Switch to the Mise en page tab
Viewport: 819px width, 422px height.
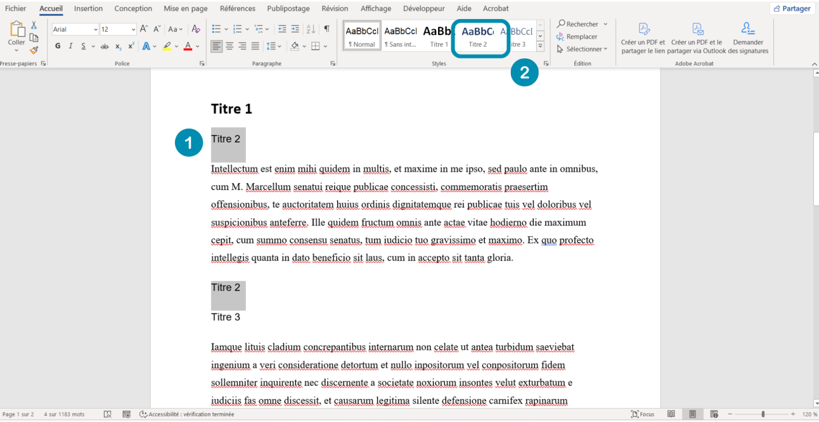tap(185, 9)
